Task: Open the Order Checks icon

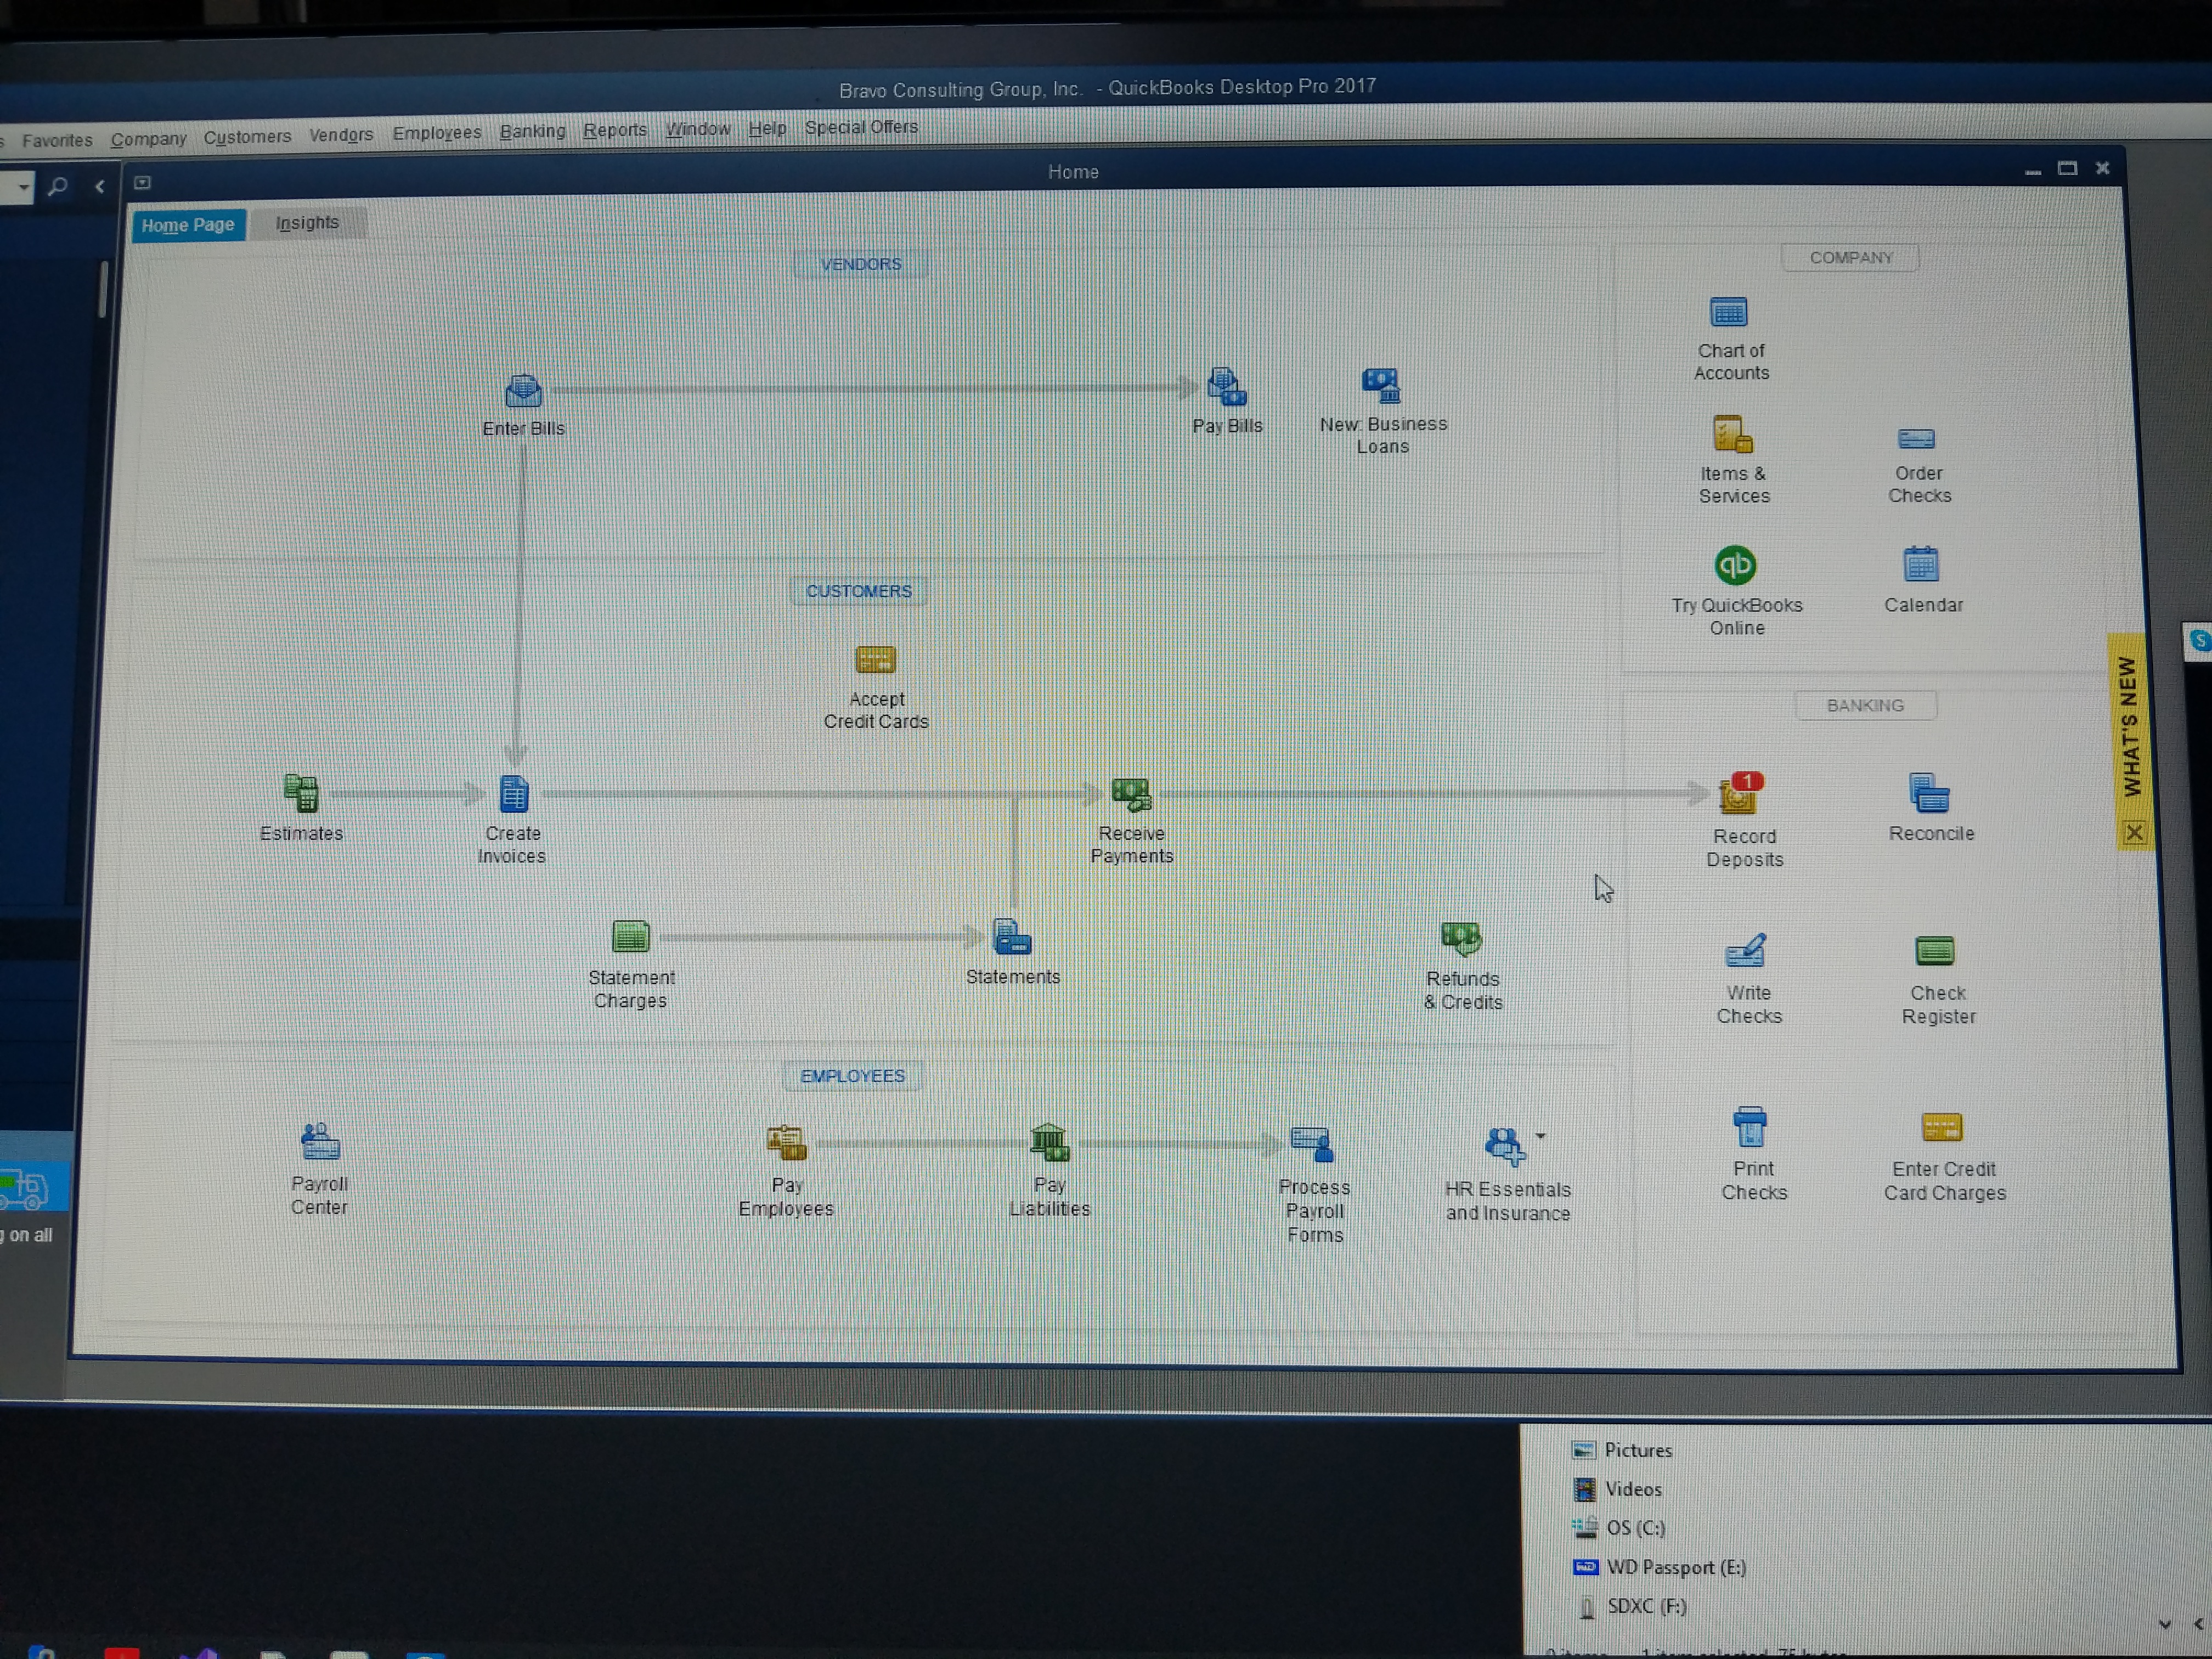Action: tap(1916, 439)
